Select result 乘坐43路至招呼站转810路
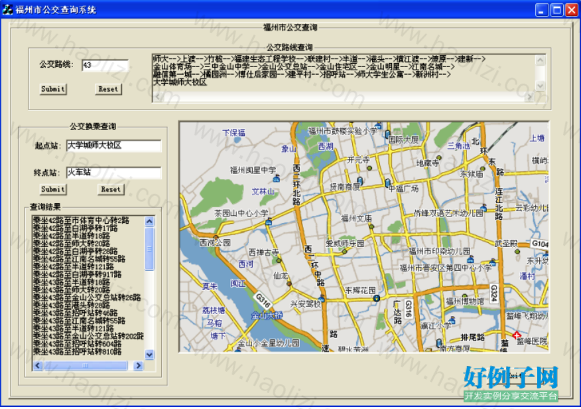 pos(78,351)
